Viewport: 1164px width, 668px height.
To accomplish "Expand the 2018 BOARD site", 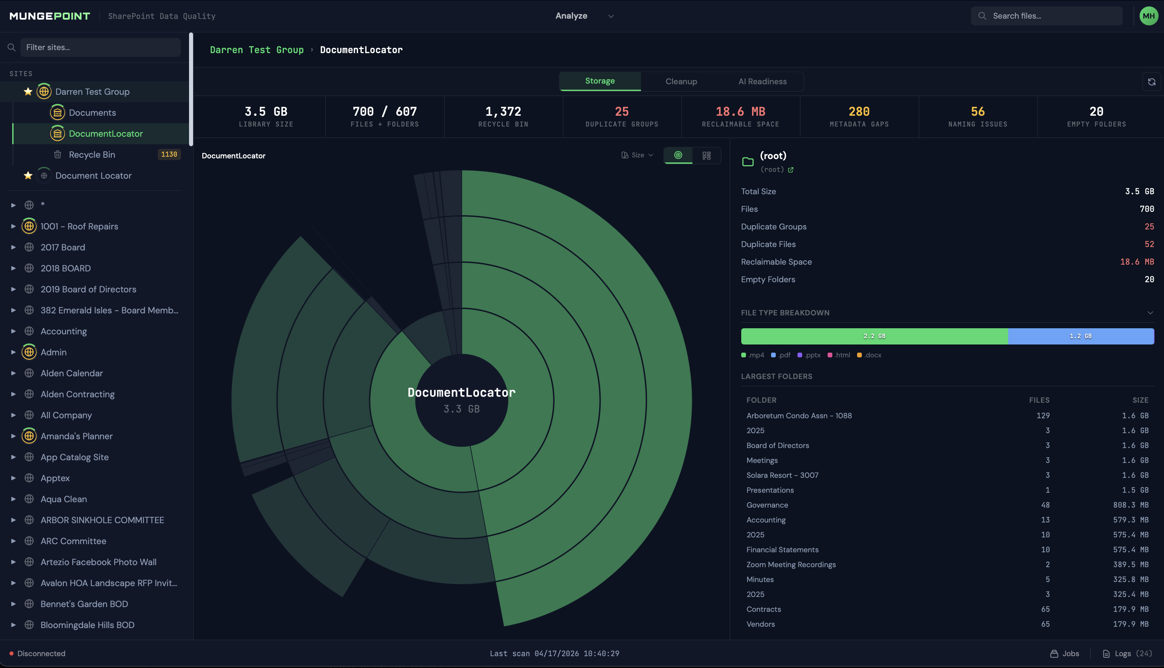I will [13, 268].
